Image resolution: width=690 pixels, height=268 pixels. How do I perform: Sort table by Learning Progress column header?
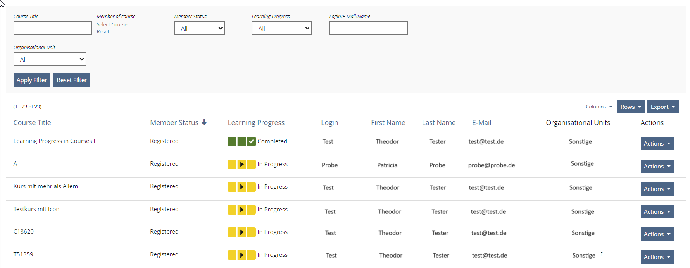click(x=256, y=123)
